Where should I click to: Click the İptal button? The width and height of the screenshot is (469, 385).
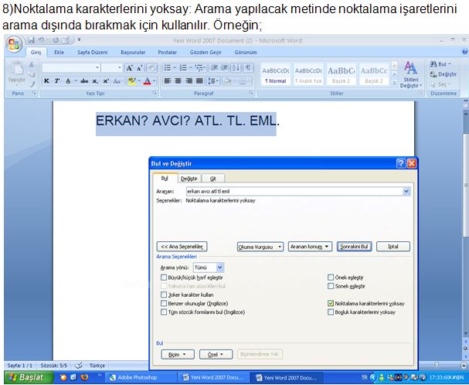point(393,247)
